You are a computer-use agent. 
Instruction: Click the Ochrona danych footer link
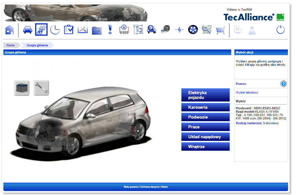click(150, 187)
